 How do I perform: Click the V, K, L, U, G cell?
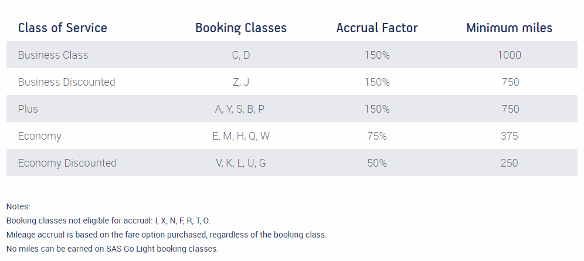point(241,163)
